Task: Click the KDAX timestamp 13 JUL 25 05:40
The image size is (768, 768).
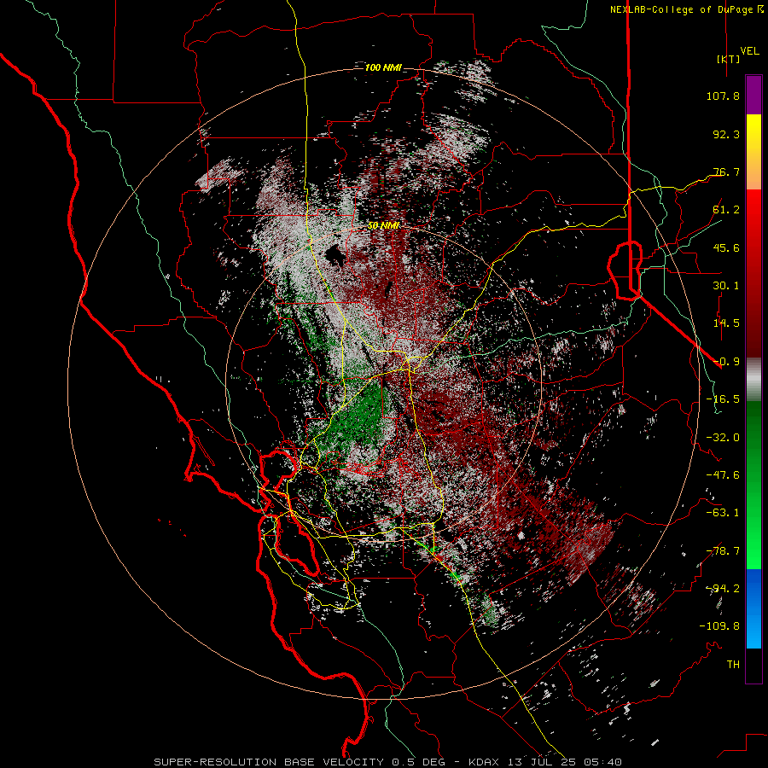Action: click(545, 762)
